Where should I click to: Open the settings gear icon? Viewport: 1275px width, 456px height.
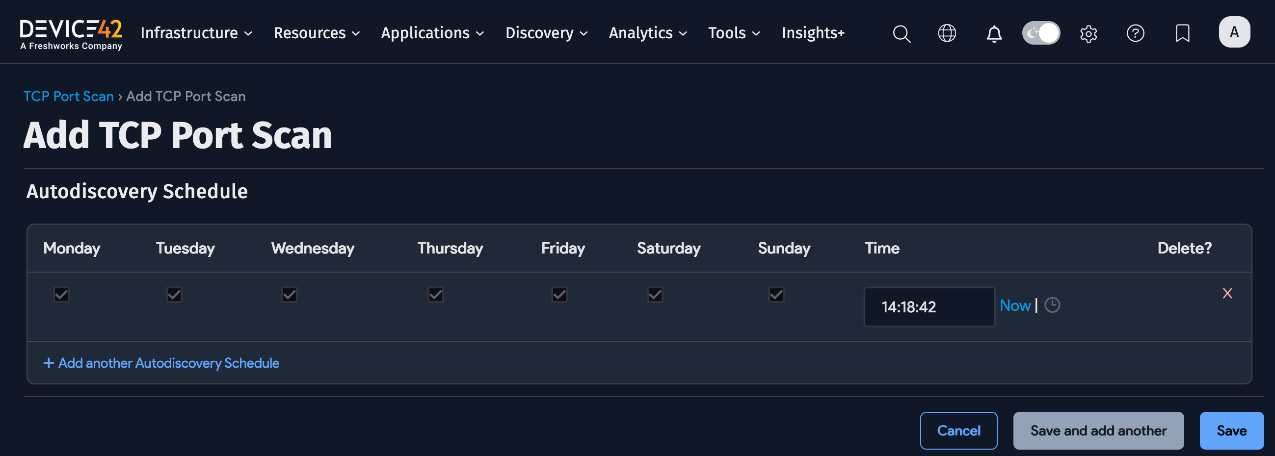pos(1089,33)
